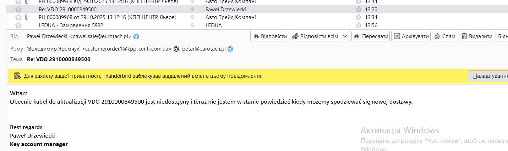508x151 pixels.
Task: Mark the 13:20 message as spam via flame icon
Action: point(358,10)
